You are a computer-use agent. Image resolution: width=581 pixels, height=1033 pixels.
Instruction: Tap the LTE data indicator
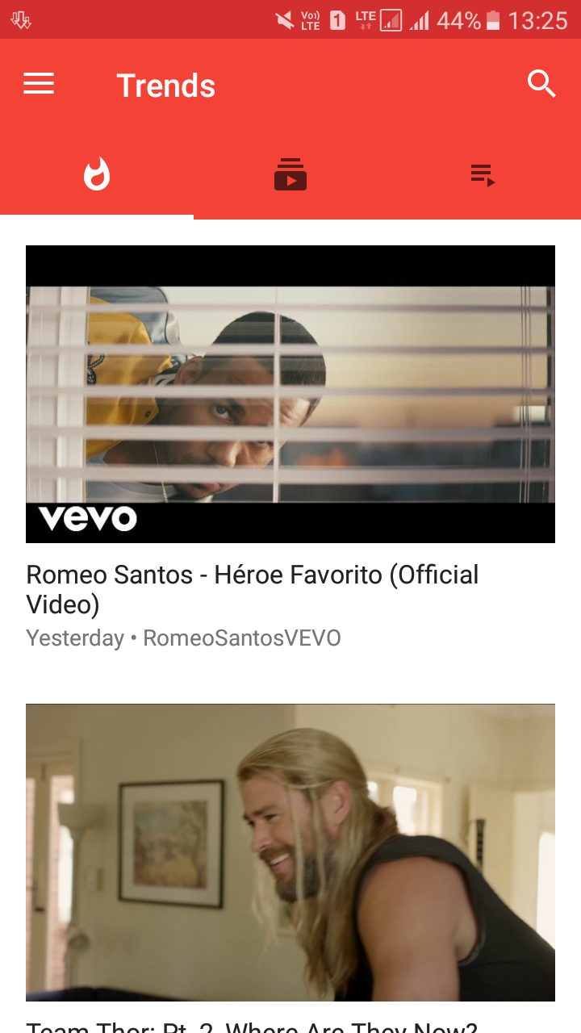[x=366, y=20]
